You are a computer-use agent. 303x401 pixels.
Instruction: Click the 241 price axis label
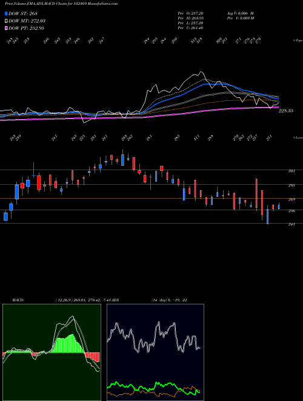(291, 224)
